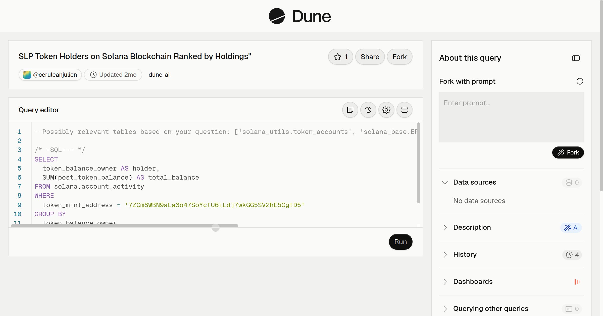Click line number 10 in gutter
Screen dimensions: 603x316
(17, 214)
